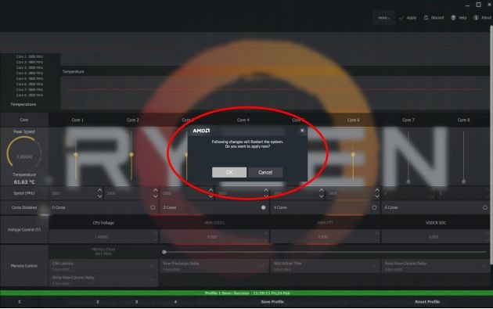Viewport: 493px width, 309px height.
Task: Click the Core 6 speed stepper arrows
Action: click(x=377, y=193)
